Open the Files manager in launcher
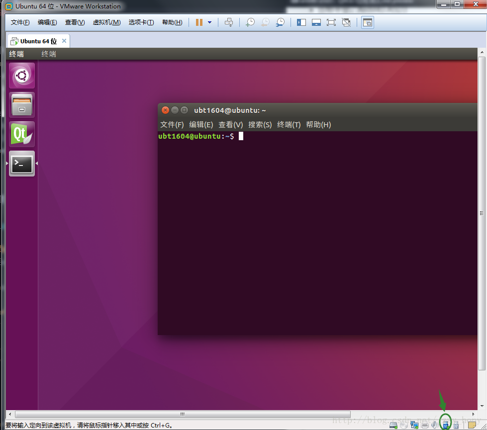487x430 pixels. 22,105
